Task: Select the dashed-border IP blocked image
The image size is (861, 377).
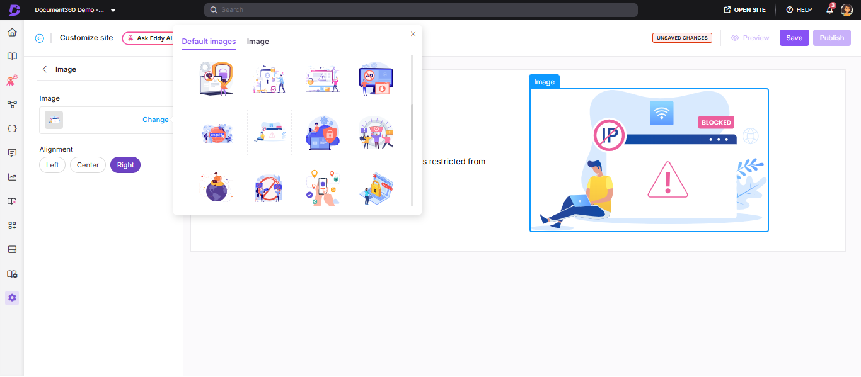Action: 270,132
